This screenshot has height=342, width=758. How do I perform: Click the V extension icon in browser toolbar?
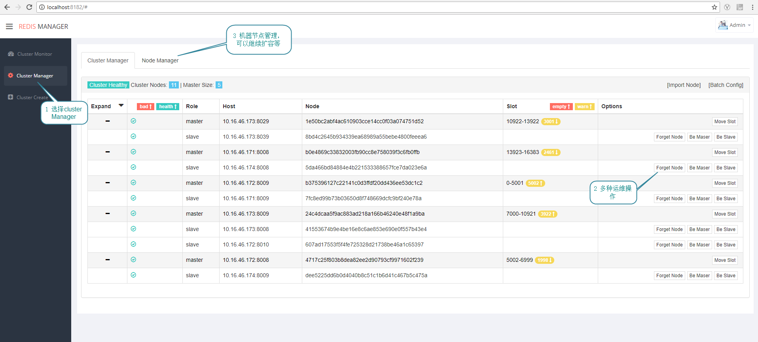727,7
